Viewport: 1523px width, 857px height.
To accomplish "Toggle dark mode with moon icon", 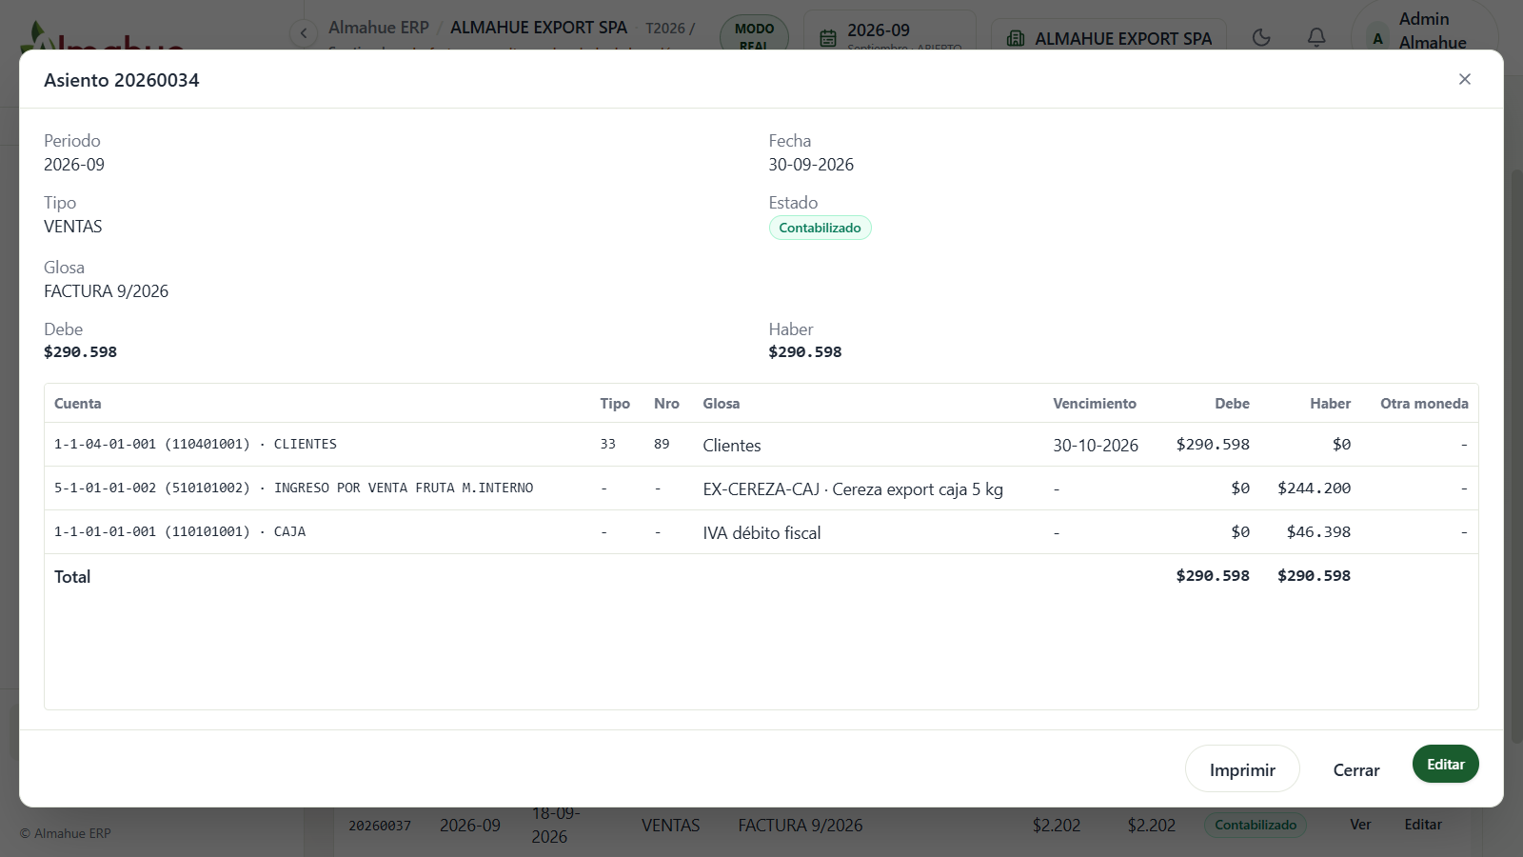I will point(1261,37).
